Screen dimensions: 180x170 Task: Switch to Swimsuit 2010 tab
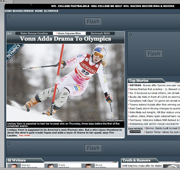coord(100,33)
